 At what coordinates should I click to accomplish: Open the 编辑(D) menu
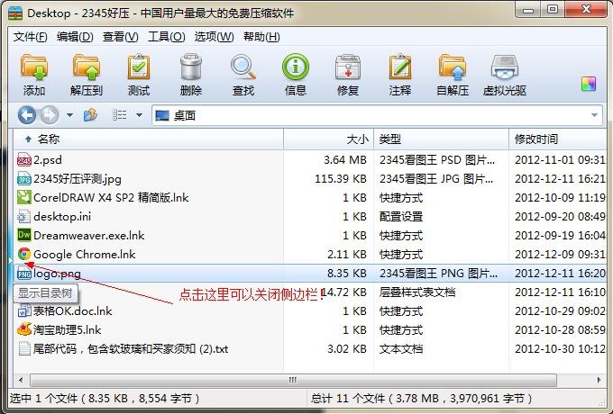[75, 37]
